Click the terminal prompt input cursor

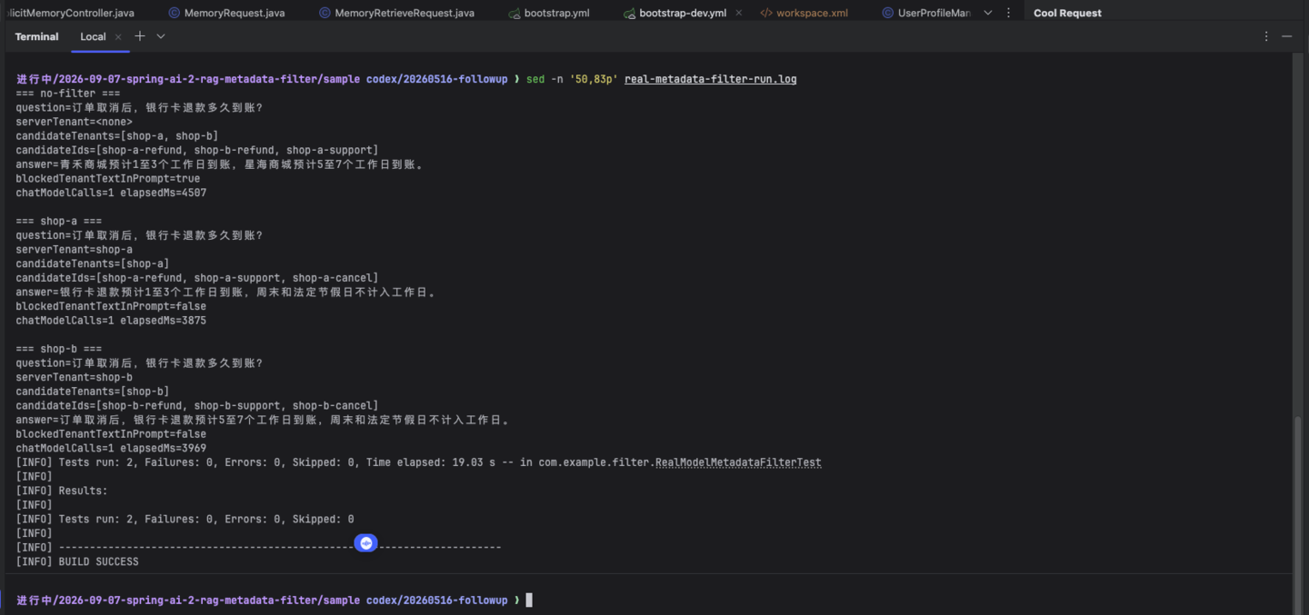(529, 600)
